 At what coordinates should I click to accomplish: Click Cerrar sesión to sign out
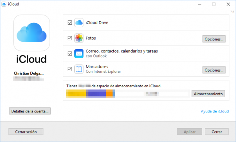pos(26,132)
